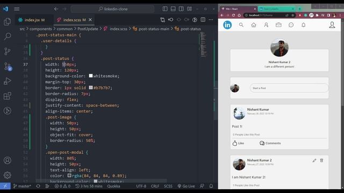Change the SCSS language mode
Screen dimensions: 344x193
click(168, 186)
